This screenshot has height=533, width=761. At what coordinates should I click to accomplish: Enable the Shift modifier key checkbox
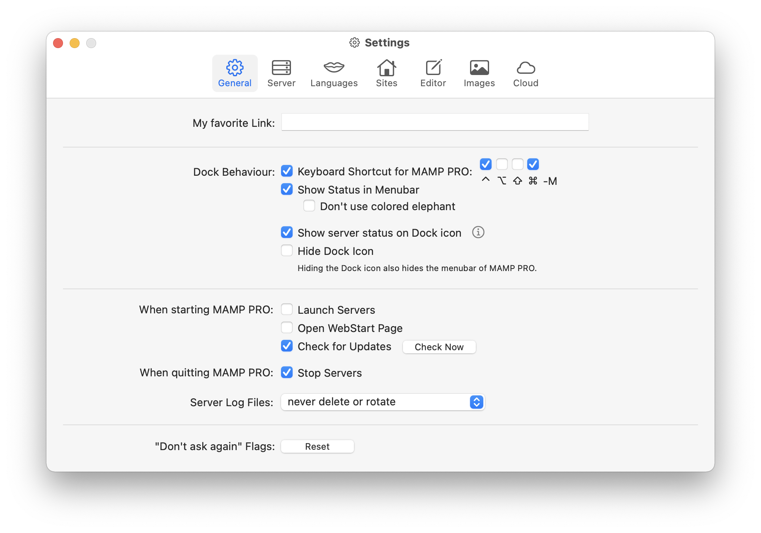coord(517,164)
